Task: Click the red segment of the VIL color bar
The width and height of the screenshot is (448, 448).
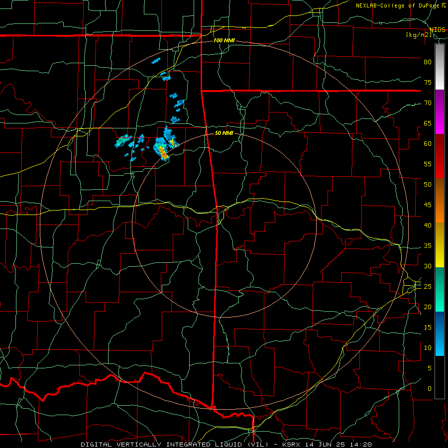Action: 440,156
